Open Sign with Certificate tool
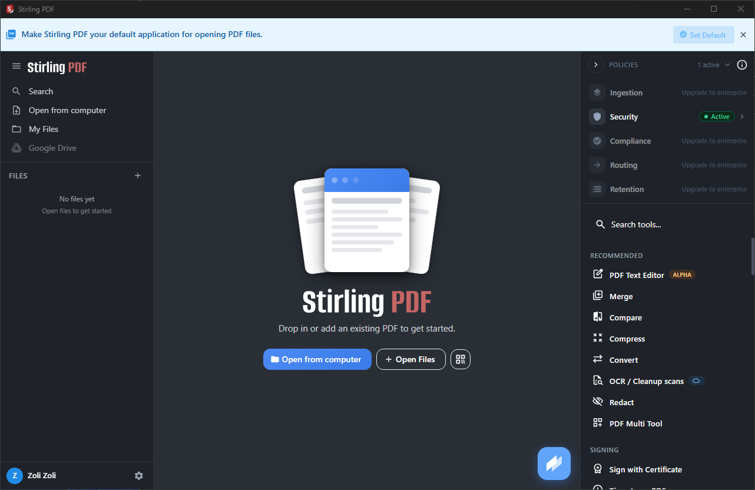The height and width of the screenshot is (490, 755). click(645, 469)
